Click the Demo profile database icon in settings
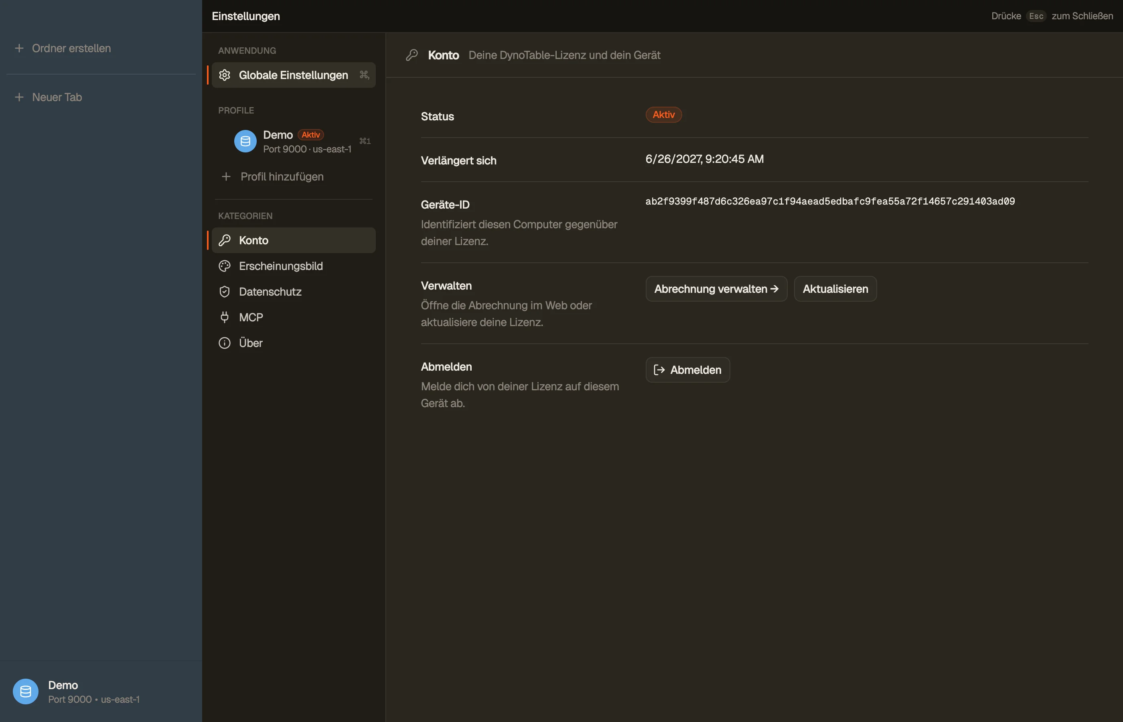The width and height of the screenshot is (1123, 722). (x=245, y=141)
